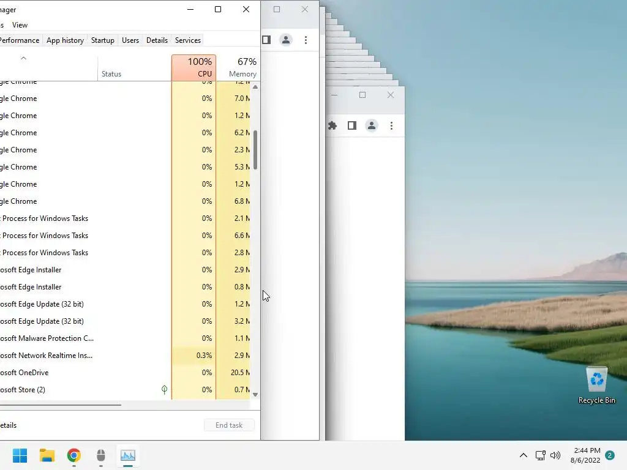Sort processes by the Memory column
Screen dimensions: 627x470
pos(239,67)
